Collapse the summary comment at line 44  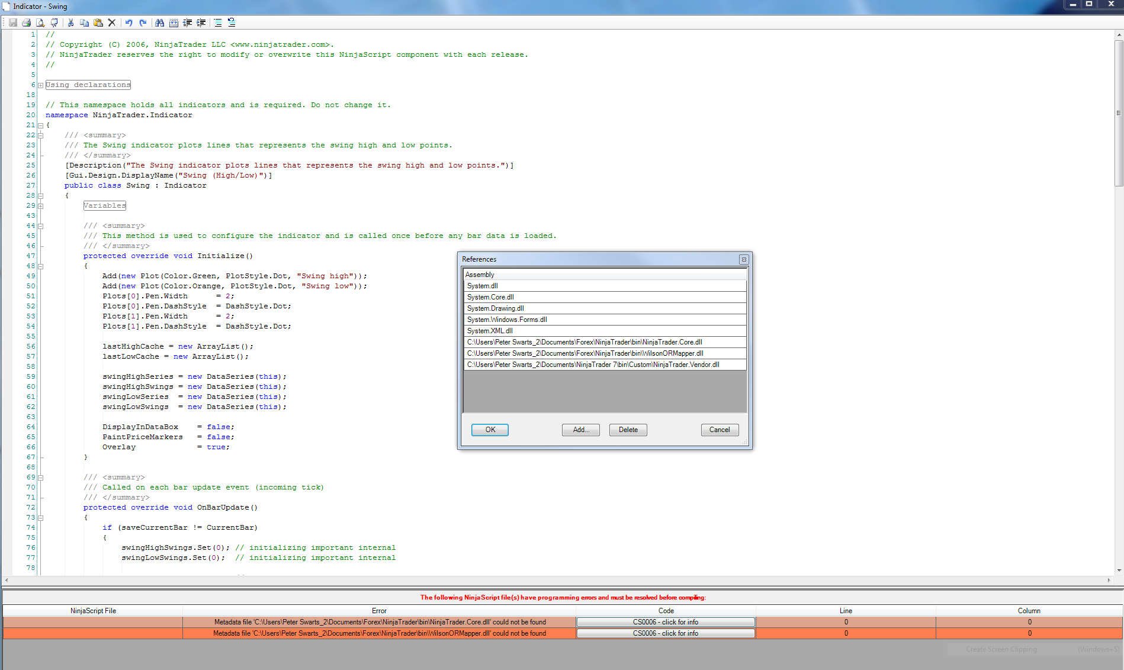(40, 226)
